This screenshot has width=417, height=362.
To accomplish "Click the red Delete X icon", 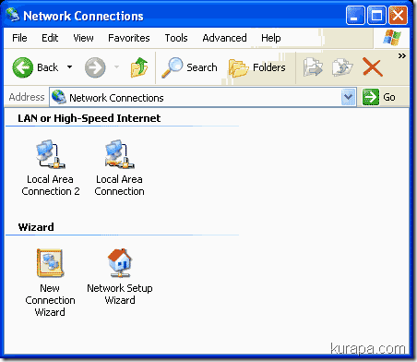I will click(x=373, y=66).
